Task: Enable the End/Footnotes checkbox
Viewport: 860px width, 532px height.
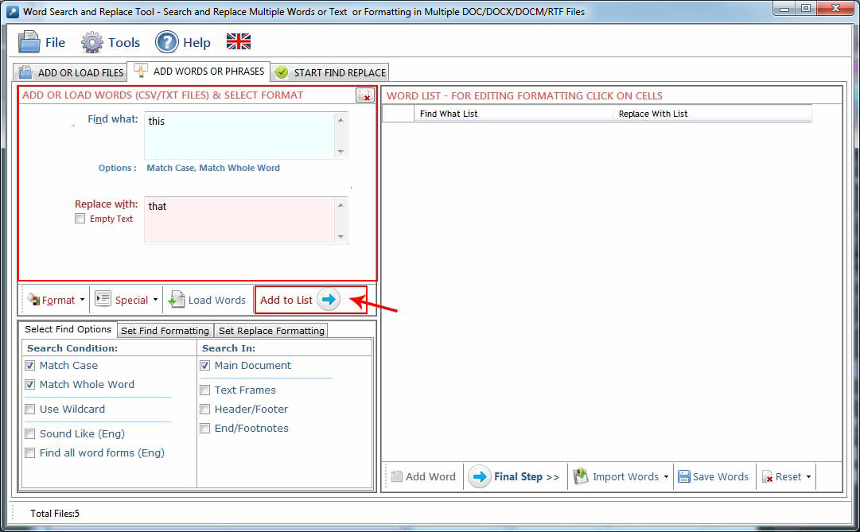Action: click(x=205, y=429)
